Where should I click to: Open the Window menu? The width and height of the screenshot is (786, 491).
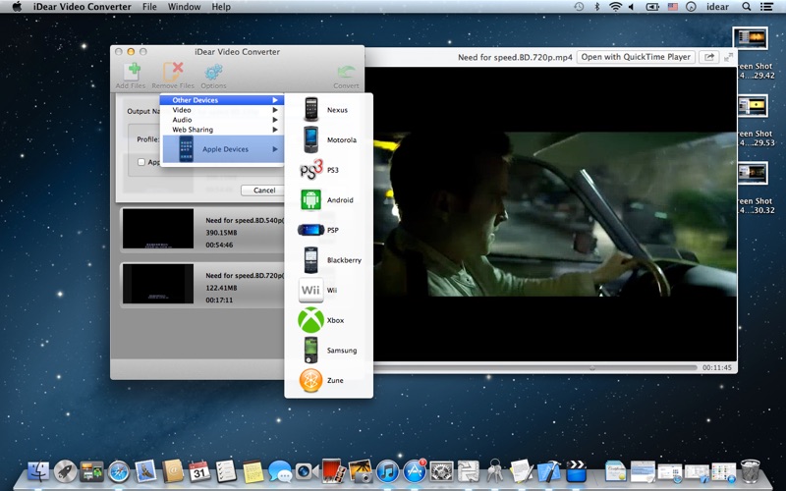tap(184, 7)
